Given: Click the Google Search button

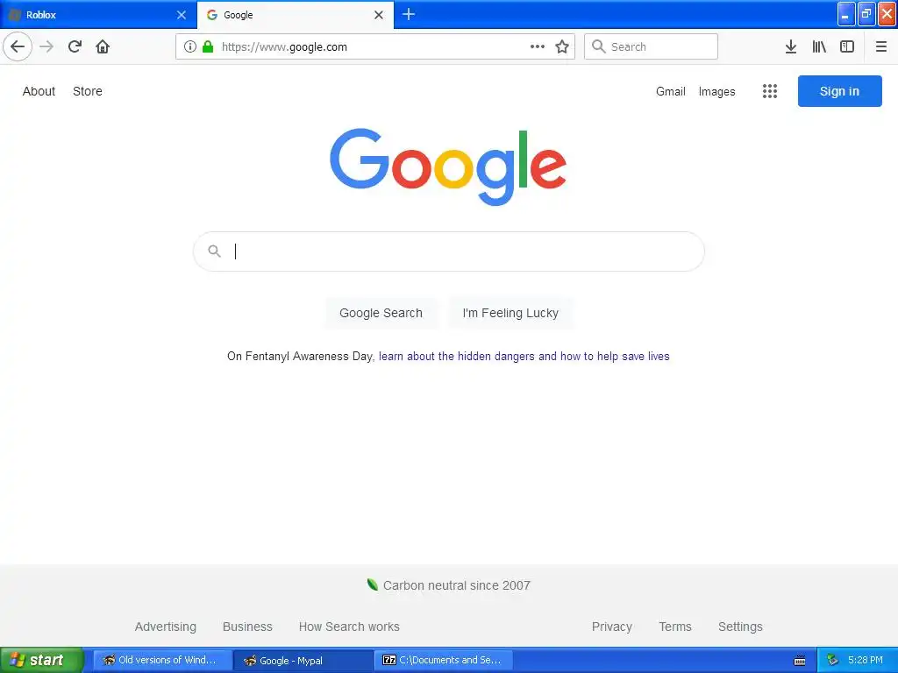Looking at the screenshot, I should (381, 313).
